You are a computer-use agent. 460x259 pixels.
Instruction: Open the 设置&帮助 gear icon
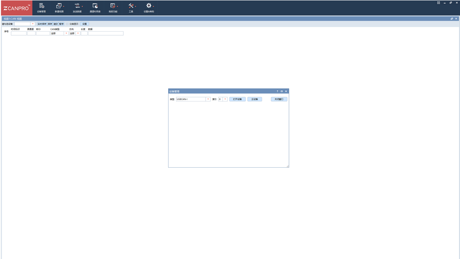(148, 6)
